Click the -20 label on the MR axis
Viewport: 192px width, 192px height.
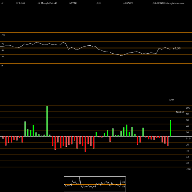tap(187, 145)
